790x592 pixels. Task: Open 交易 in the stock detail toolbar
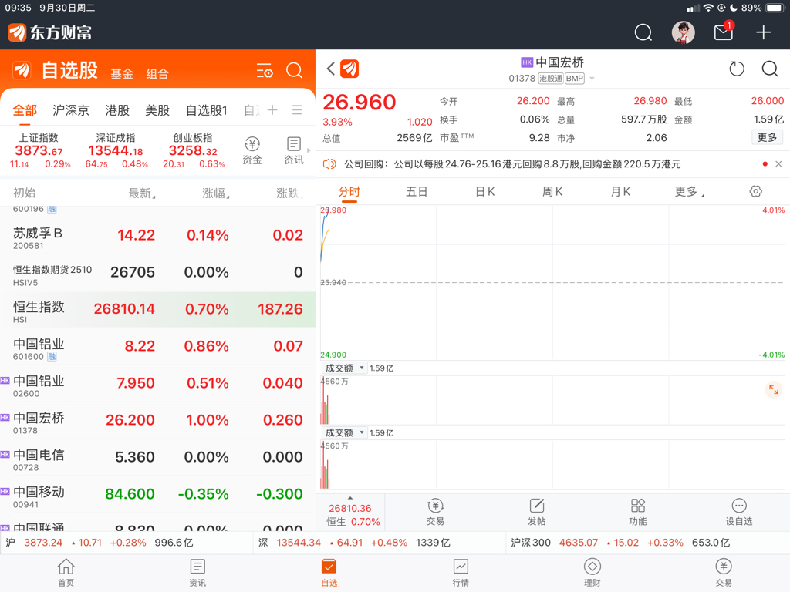point(435,512)
